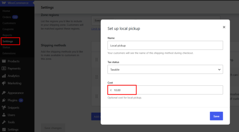This screenshot has height=132, width=239.
Task: Save the local pickup settings
Action: [x=216, y=116]
